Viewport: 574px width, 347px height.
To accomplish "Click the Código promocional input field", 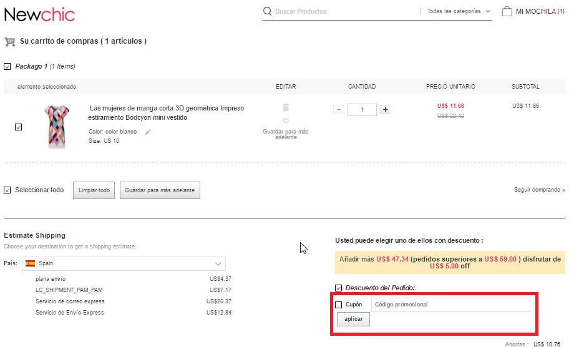I will (450, 305).
